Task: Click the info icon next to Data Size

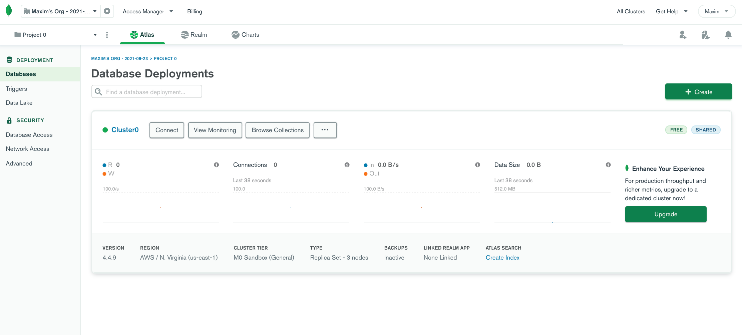Action: click(x=608, y=164)
